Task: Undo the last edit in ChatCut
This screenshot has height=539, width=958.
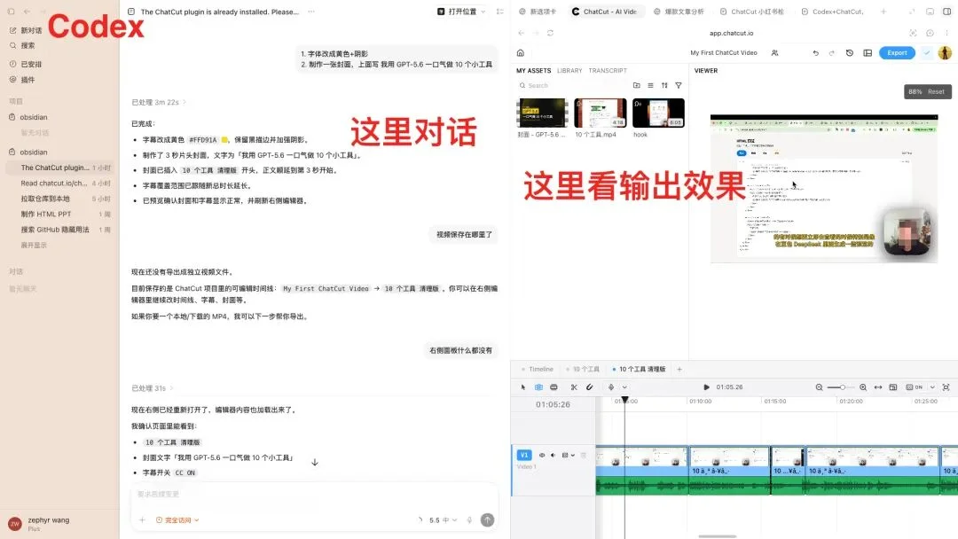Action: tap(816, 53)
